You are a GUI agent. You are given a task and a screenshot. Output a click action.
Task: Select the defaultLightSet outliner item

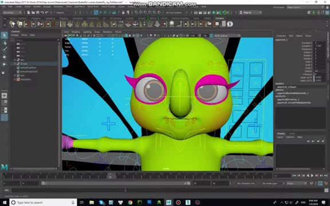[28, 68]
